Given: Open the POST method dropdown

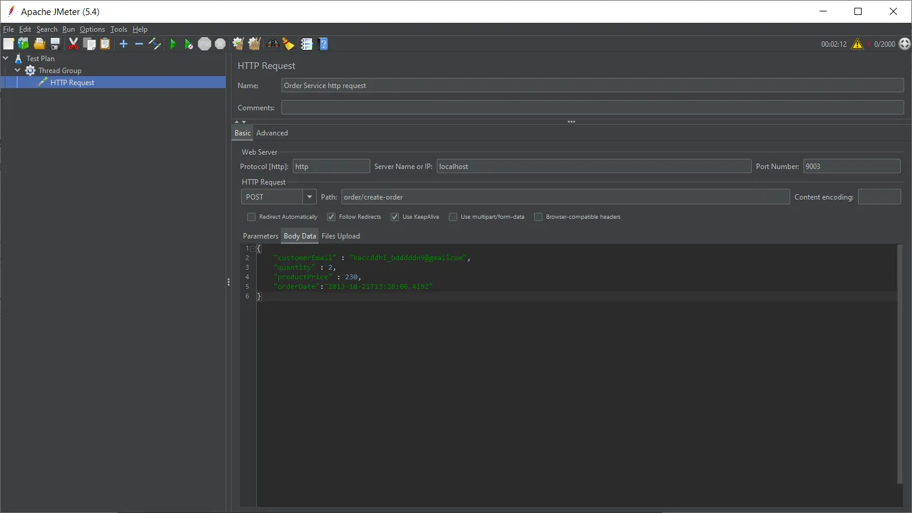Looking at the screenshot, I should click(x=309, y=197).
